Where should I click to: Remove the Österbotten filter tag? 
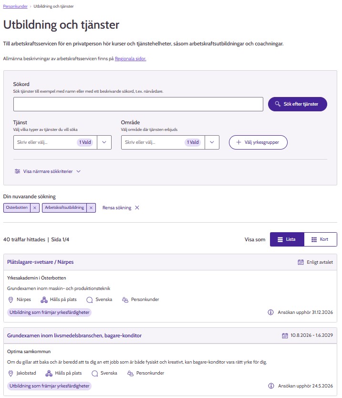[x=34, y=208]
